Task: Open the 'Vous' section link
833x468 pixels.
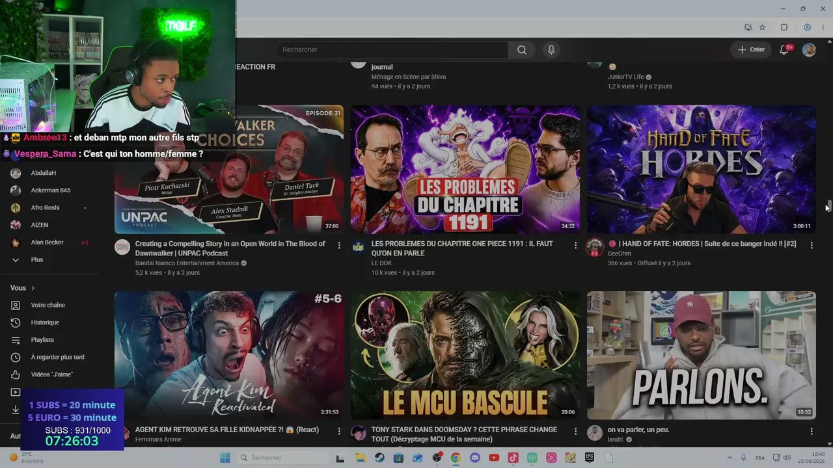Action: [23, 288]
